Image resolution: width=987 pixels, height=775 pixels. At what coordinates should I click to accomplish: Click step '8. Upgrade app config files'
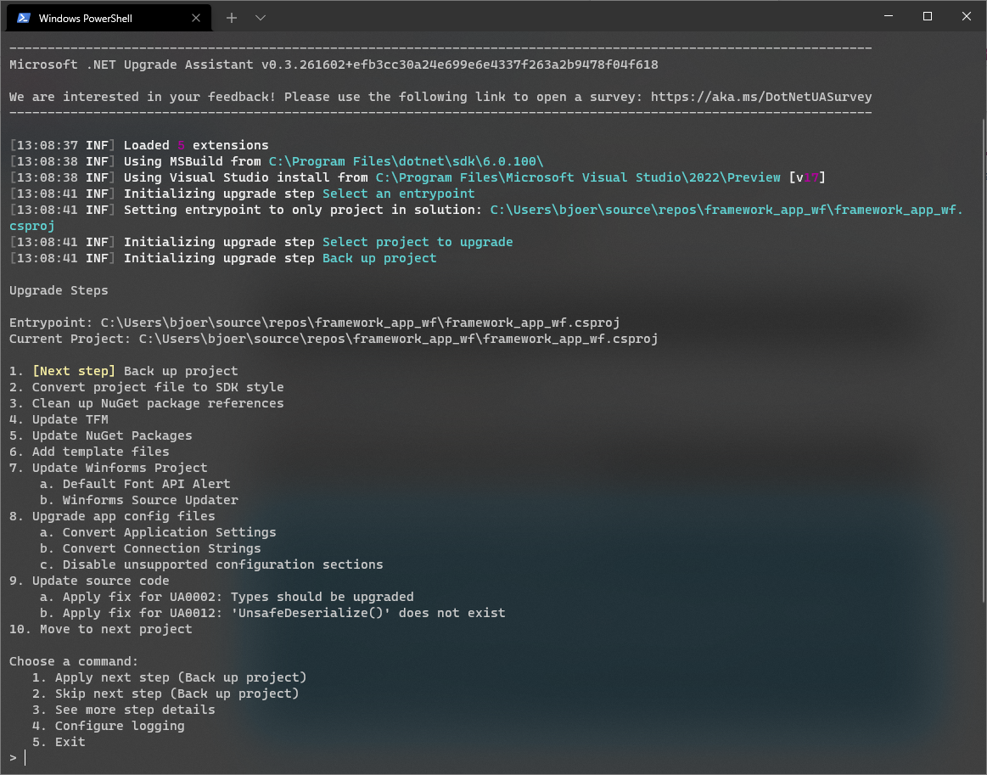(112, 516)
